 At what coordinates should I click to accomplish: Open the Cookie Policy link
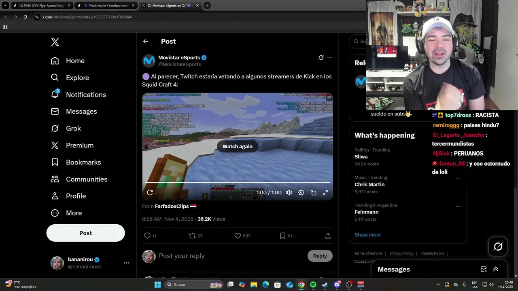point(433,253)
